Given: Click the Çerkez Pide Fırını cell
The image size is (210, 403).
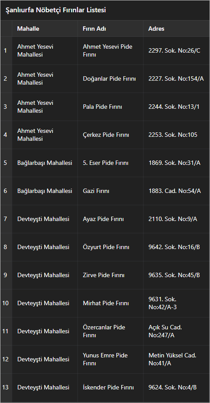Looking at the screenshot, I should [110, 135].
